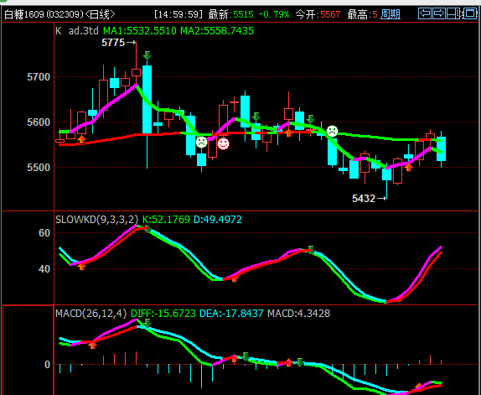Click the sad face marker near the 5600 line
Screen dimensions: 481x395
(332, 131)
